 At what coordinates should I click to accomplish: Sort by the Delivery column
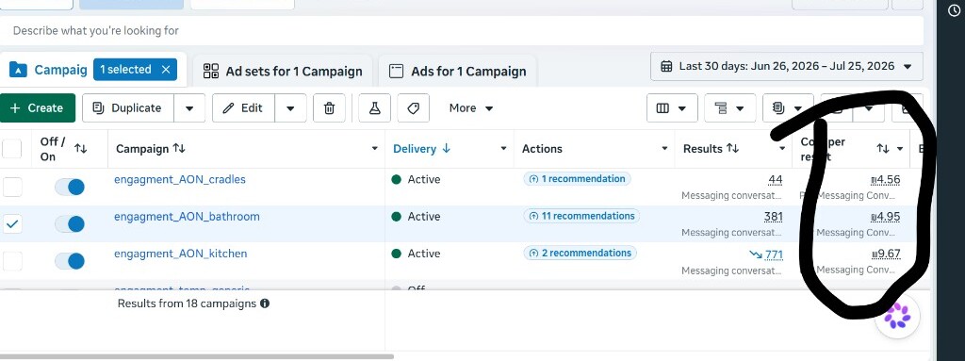[421, 149]
